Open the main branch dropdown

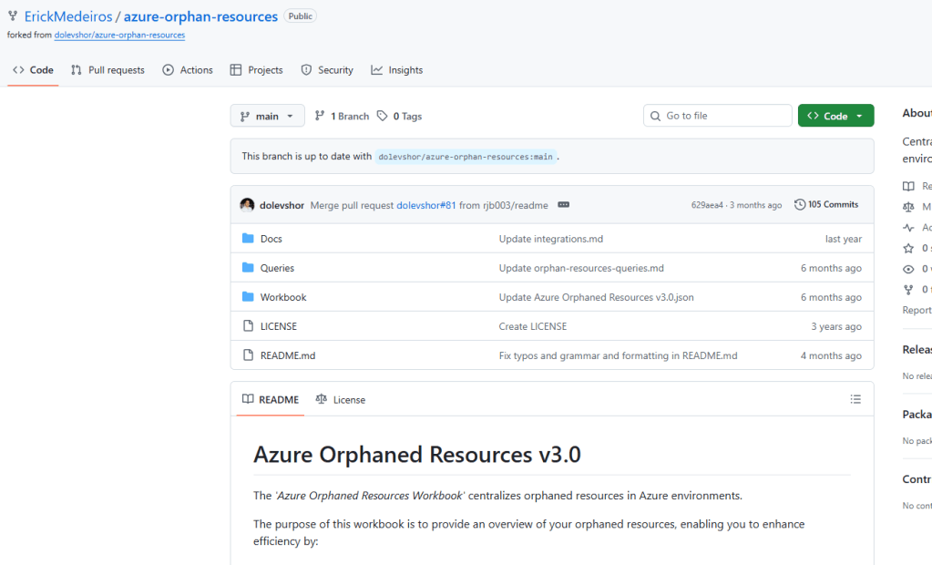point(267,116)
